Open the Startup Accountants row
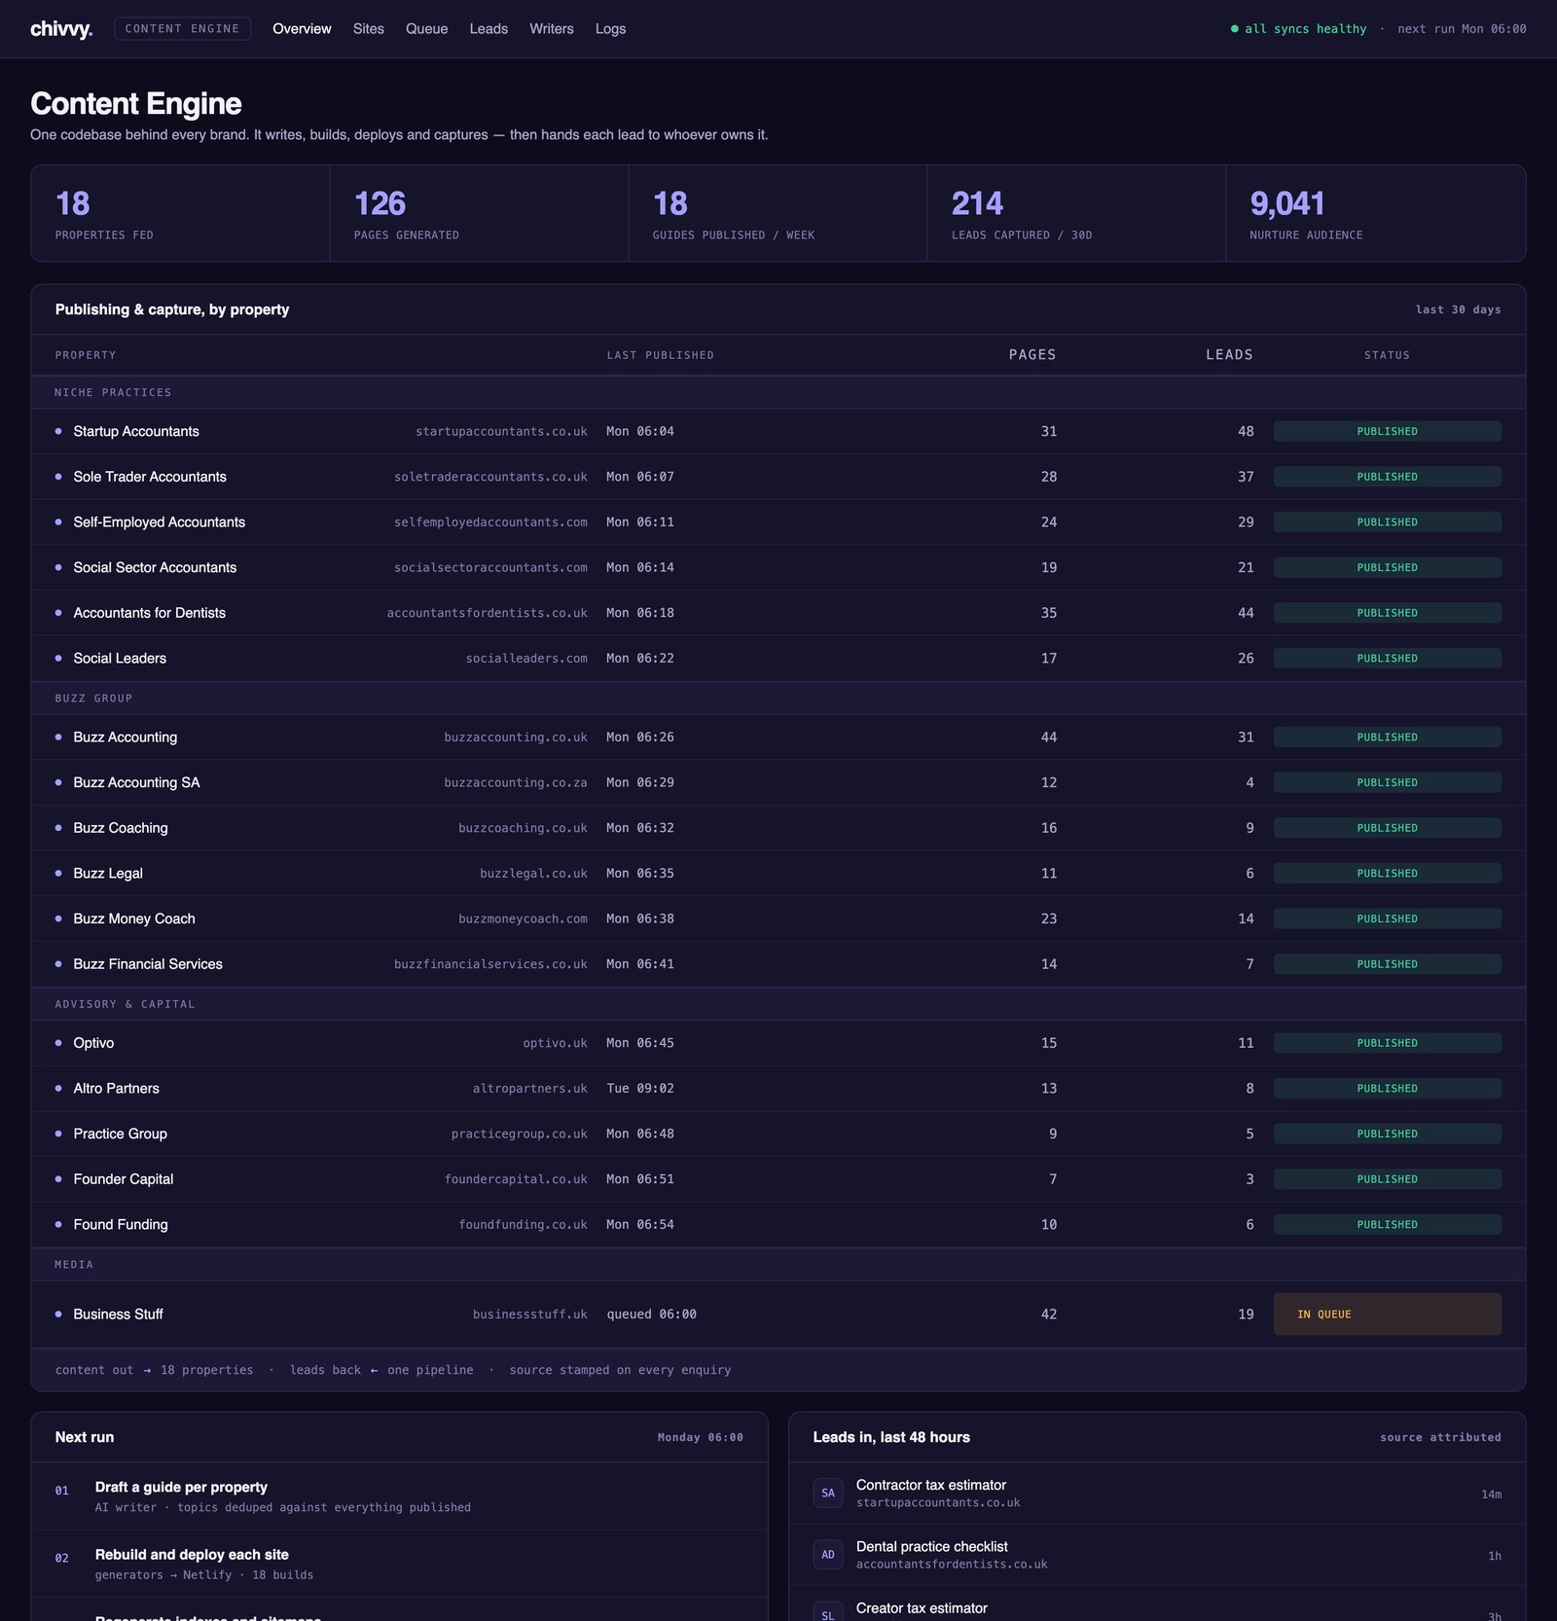Image resolution: width=1557 pixels, height=1621 pixels. [778, 431]
